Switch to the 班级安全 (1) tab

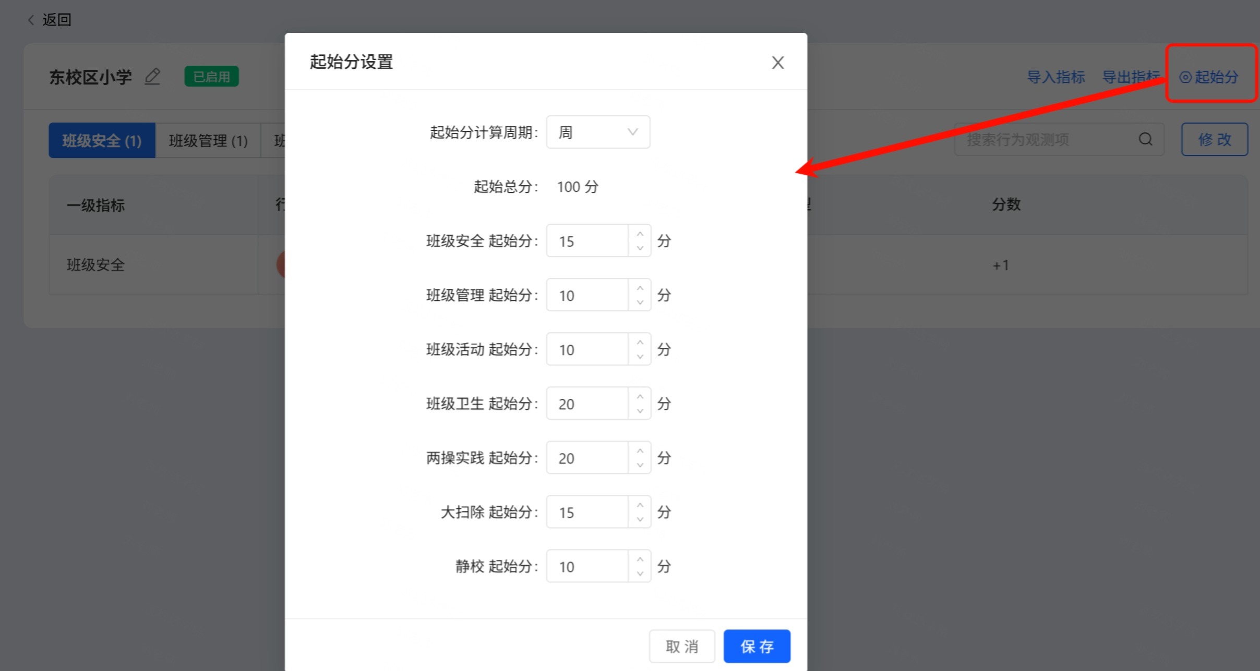point(102,140)
